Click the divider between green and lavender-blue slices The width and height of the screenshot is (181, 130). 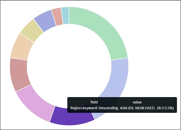119,59
